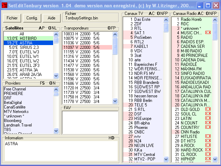Select the Free Channel provider
Image resolution: width=221 pixels, height=166 pixels.
[28, 89]
